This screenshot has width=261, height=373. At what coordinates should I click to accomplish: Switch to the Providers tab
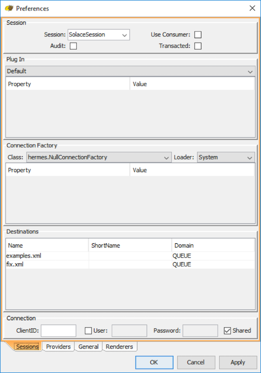click(58, 347)
